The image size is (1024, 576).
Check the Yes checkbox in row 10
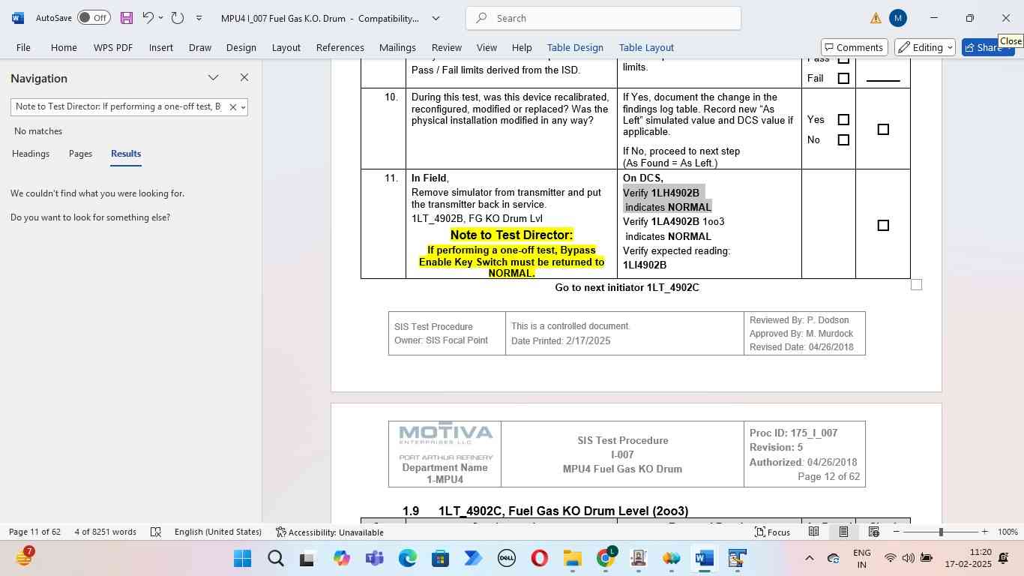pyautogui.click(x=843, y=119)
